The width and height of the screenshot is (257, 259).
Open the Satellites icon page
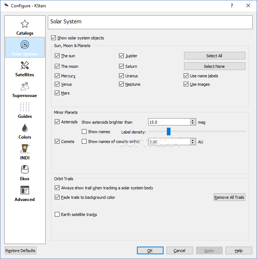[25, 65]
